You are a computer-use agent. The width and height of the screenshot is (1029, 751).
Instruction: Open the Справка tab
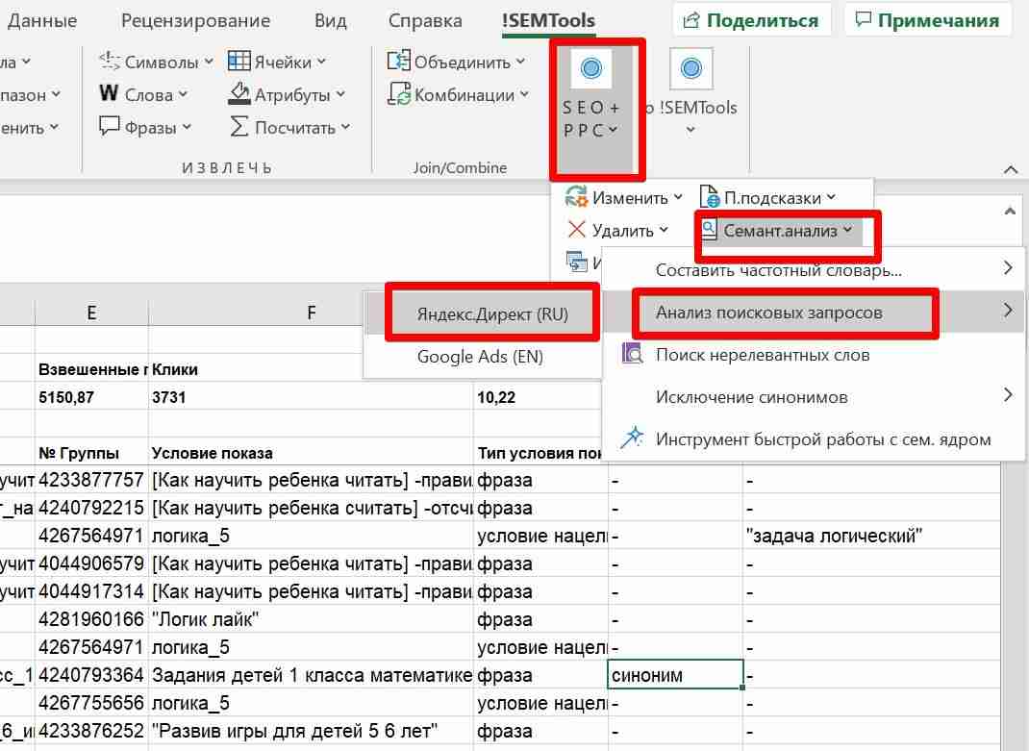click(x=425, y=20)
